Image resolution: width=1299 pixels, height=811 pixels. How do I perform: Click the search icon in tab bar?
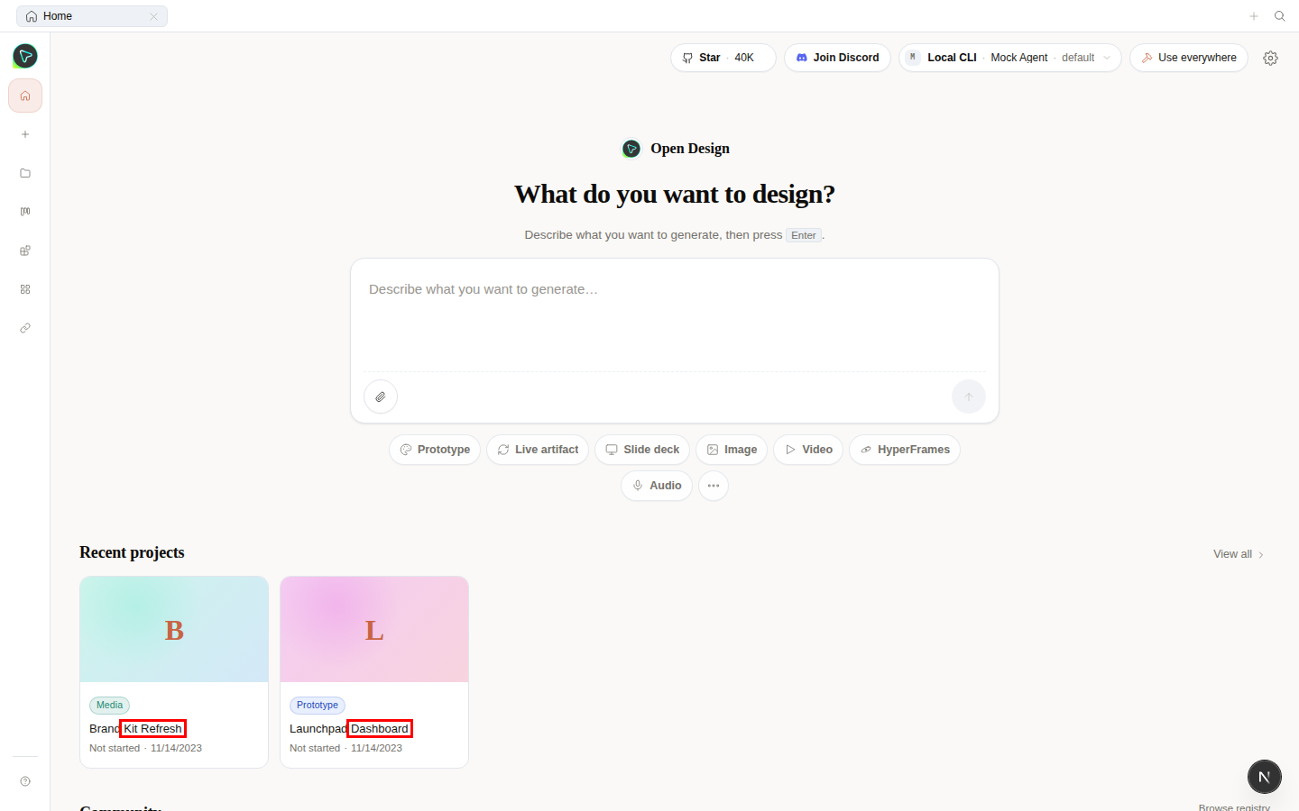[x=1279, y=16]
